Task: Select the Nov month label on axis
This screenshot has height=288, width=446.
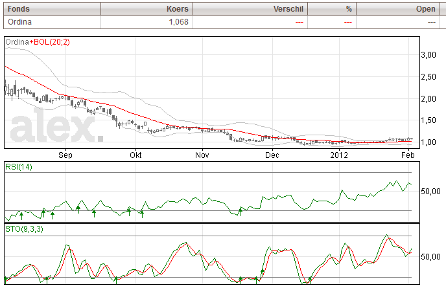Action: (x=202, y=155)
